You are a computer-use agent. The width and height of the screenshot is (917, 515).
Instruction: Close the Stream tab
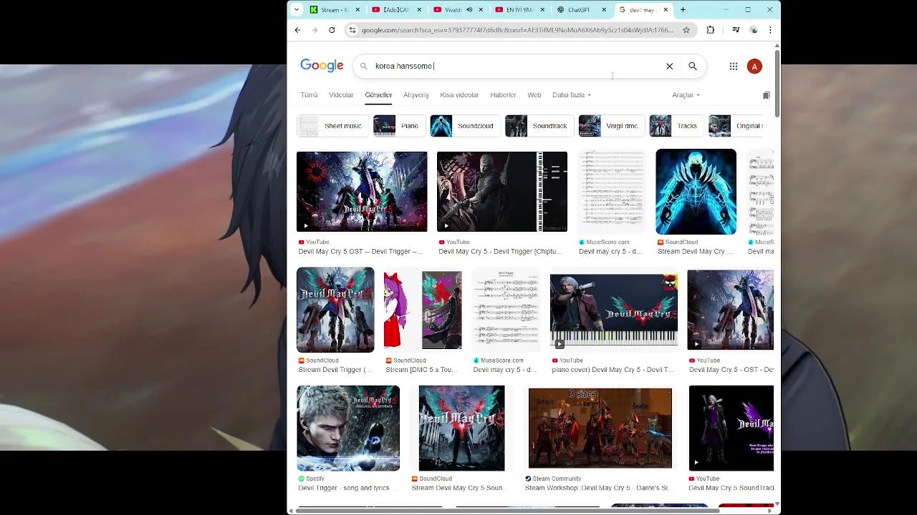(357, 10)
